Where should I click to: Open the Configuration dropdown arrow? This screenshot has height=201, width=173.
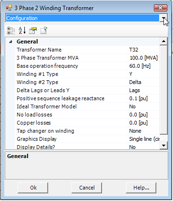[163, 18]
